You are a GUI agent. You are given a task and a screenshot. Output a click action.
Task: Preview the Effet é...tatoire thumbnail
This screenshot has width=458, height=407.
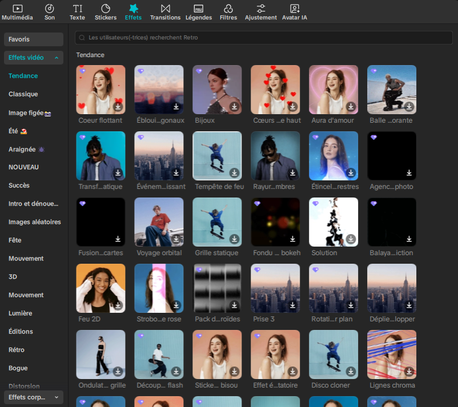click(275, 354)
